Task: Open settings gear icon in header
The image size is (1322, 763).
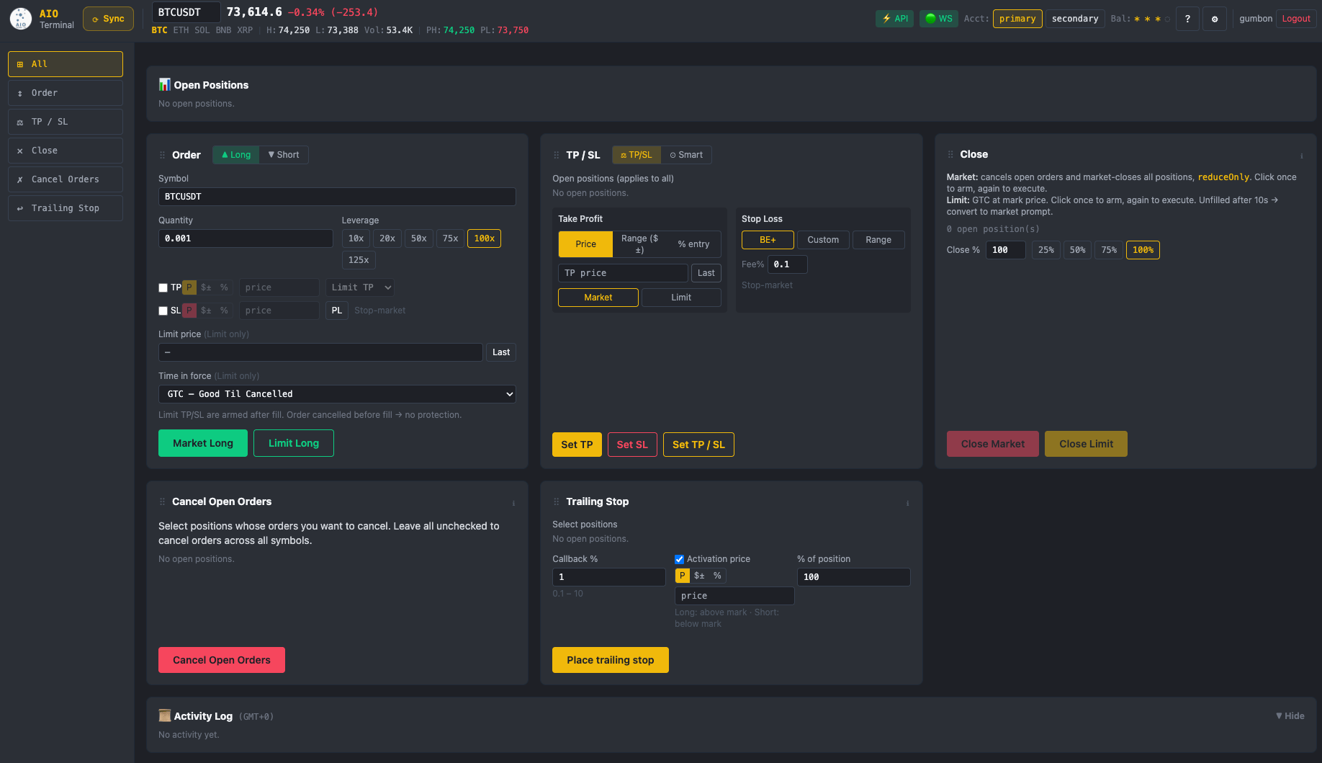Action: click(1215, 19)
